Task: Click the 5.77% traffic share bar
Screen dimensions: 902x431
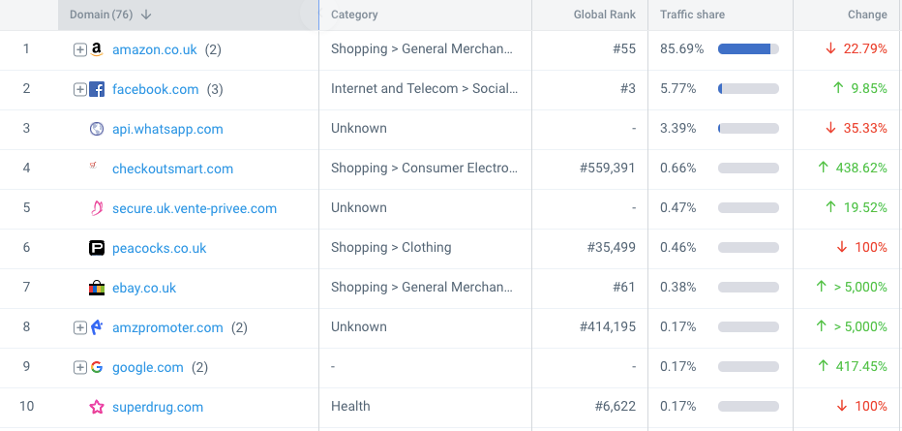Action: pyautogui.click(x=748, y=89)
